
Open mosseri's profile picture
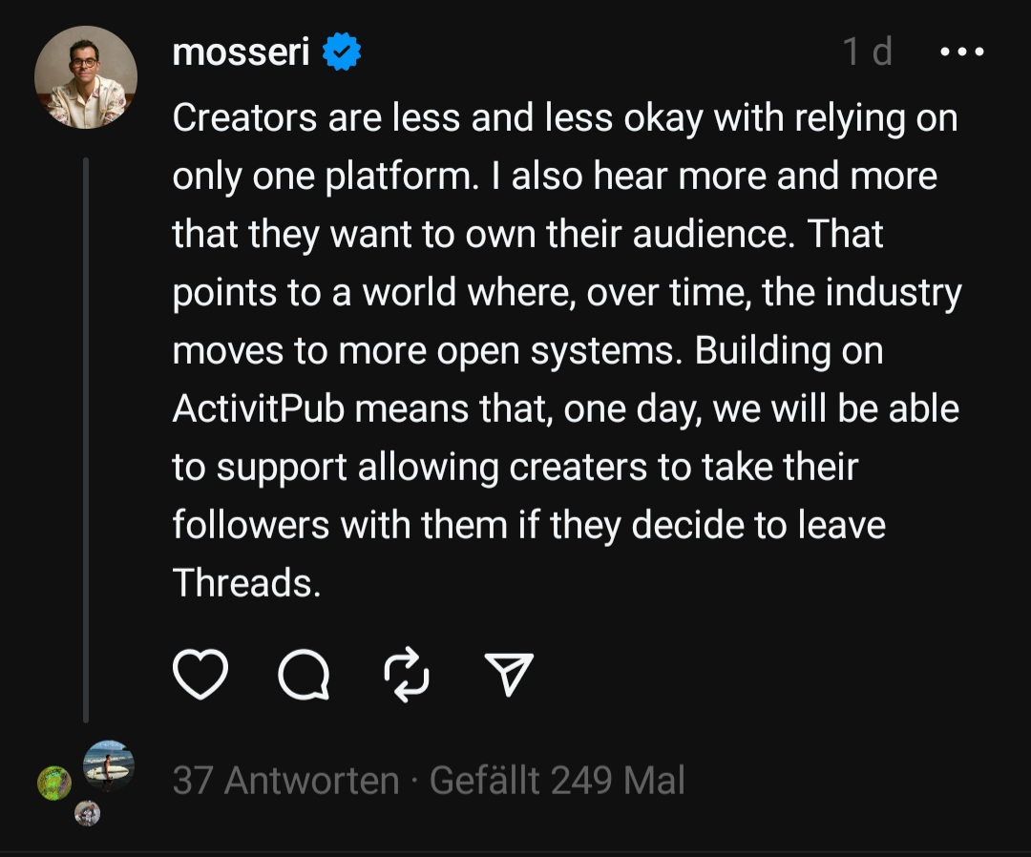[86, 77]
